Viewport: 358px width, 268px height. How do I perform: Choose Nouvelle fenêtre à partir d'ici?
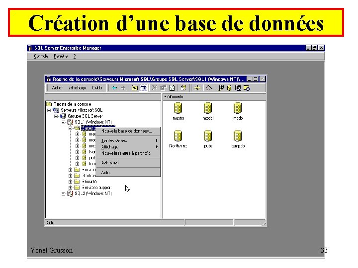pos(128,153)
